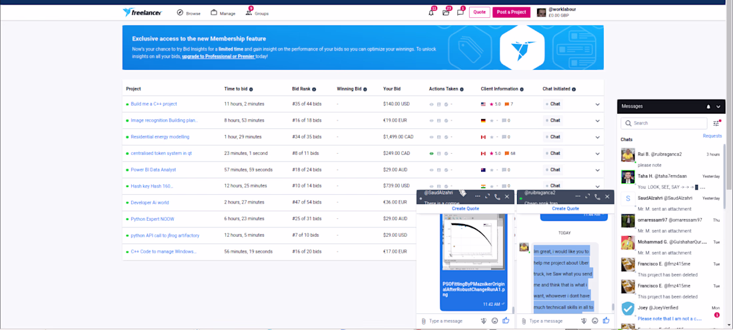Image resolution: width=733 pixels, height=330 pixels.
Task: Click the Freelancer logo
Action: tap(142, 13)
